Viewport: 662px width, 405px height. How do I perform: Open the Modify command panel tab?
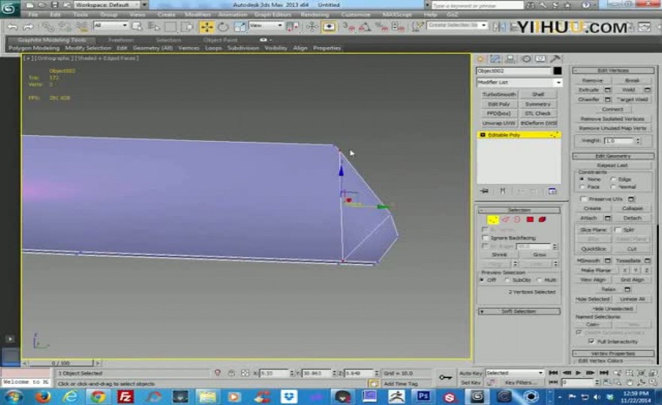tap(495, 59)
